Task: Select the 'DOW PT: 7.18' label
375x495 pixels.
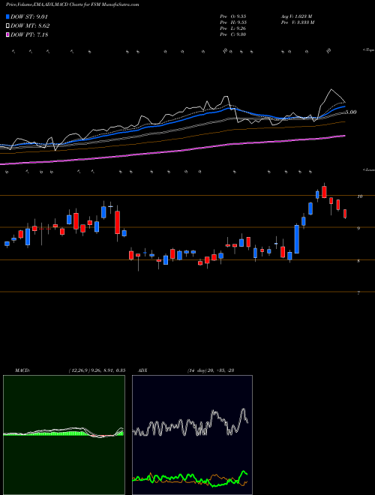Action: click(29, 34)
